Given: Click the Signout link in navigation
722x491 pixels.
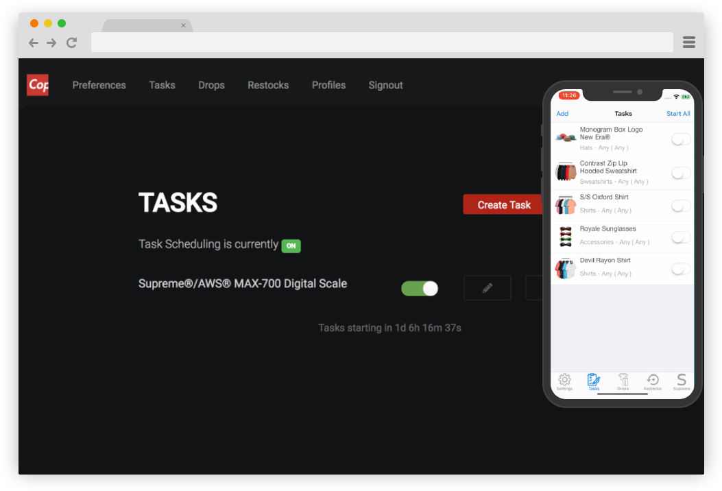Looking at the screenshot, I should 385,85.
